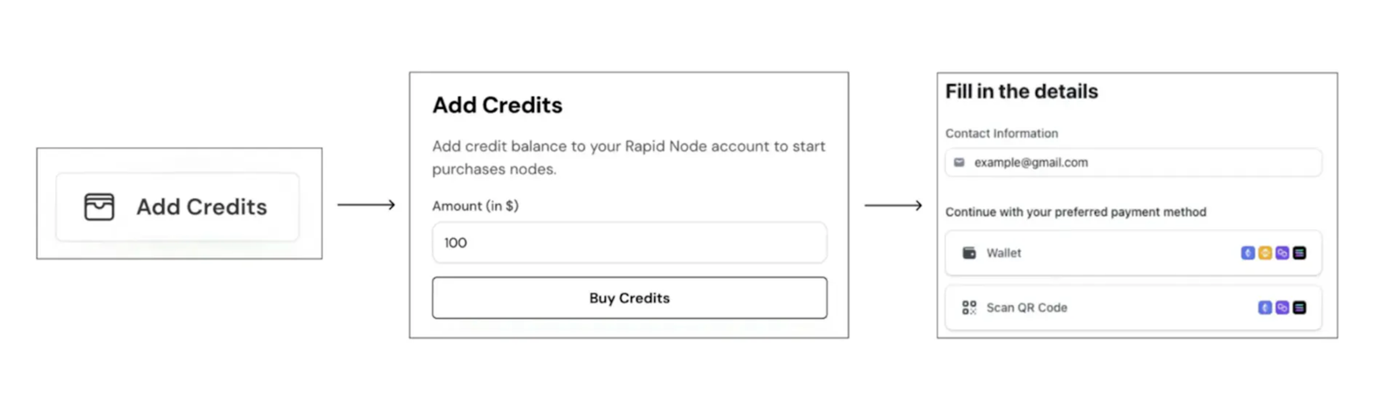Choose the Scan QR Code payment option
This screenshot has height=414, width=1397.
click(x=1133, y=308)
